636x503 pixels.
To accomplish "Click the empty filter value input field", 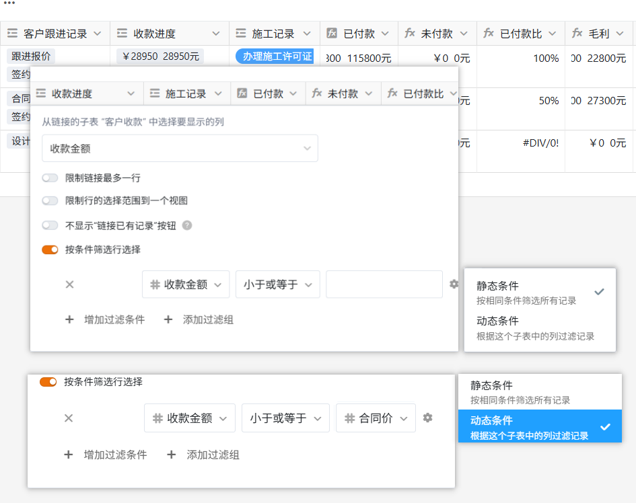I will pyautogui.click(x=384, y=284).
